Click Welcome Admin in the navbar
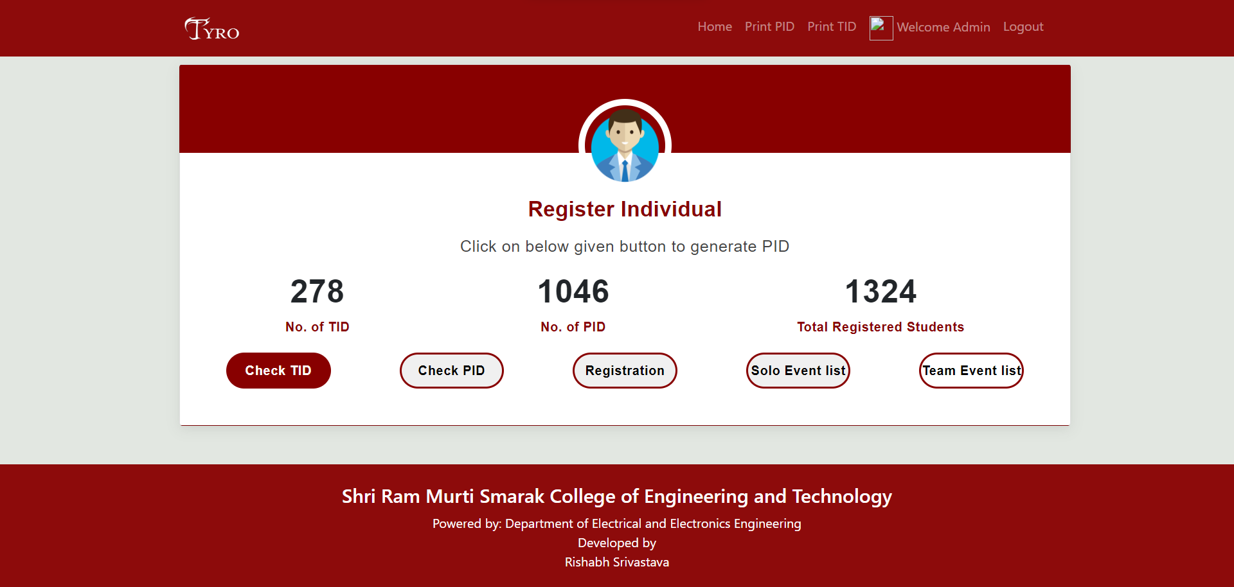This screenshot has height=587, width=1234. click(x=943, y=28)
